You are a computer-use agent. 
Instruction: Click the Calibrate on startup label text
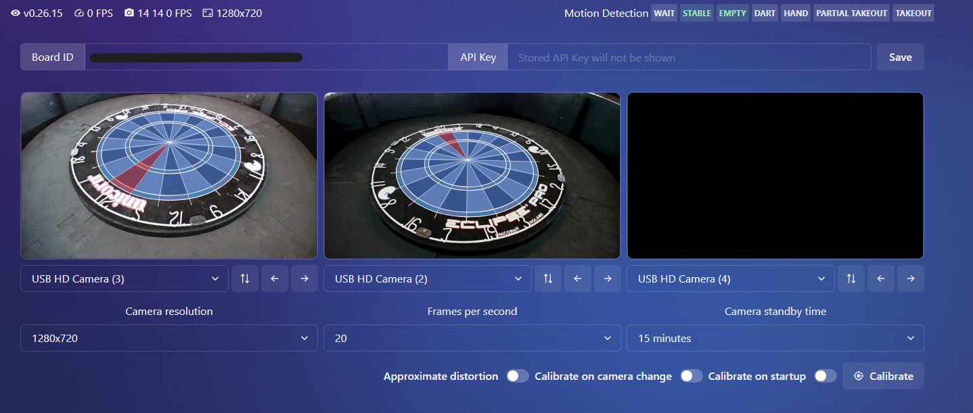pyautogui.click(x=757, y=376)
